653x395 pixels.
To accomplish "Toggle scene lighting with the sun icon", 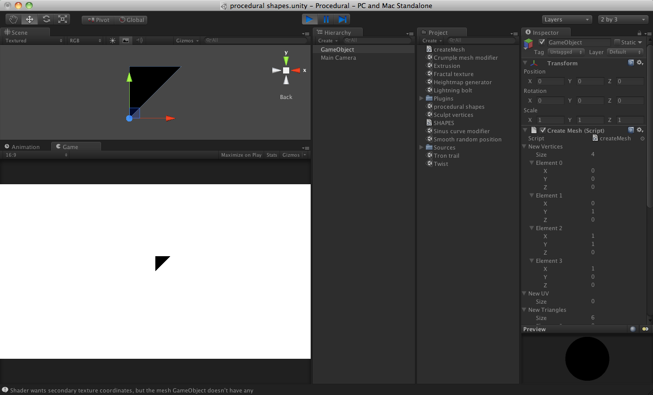I will pyautogui.click(x=112, y=40).
